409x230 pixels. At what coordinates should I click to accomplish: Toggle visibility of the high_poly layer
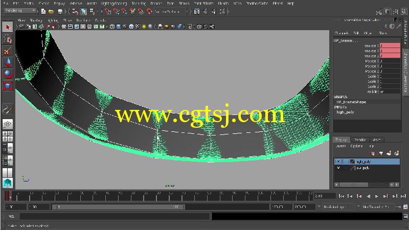tap(338, 162)
